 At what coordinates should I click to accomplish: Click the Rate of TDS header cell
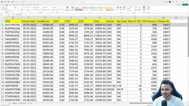tap(135, 21)
